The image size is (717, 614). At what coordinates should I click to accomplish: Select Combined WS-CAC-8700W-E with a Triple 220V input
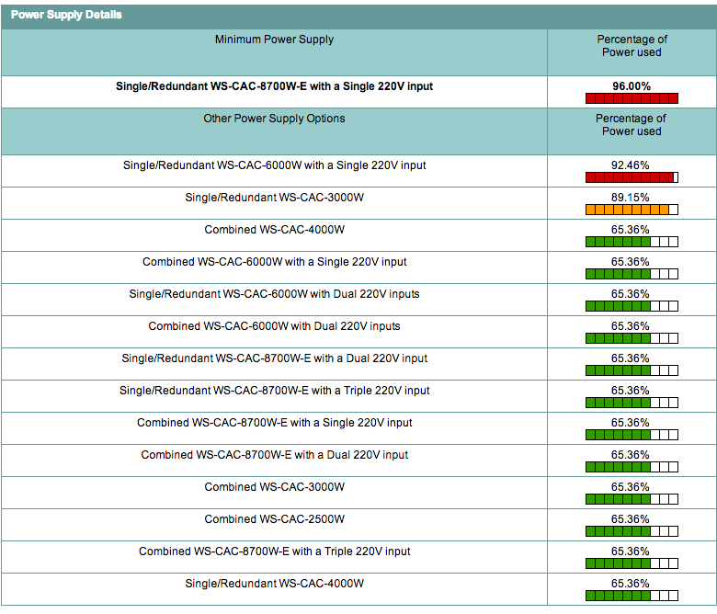tap(274, 551)
